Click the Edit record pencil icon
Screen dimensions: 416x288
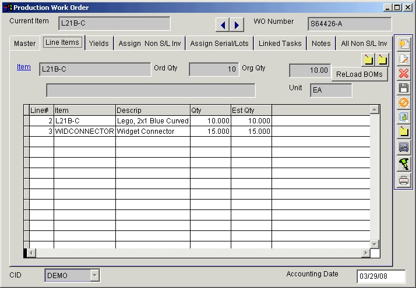click(404, 59)
